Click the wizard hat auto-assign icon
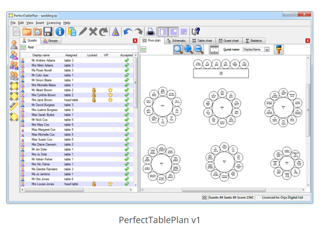Image resolution: width=323 pixels, height=230 pixels. 116,32
